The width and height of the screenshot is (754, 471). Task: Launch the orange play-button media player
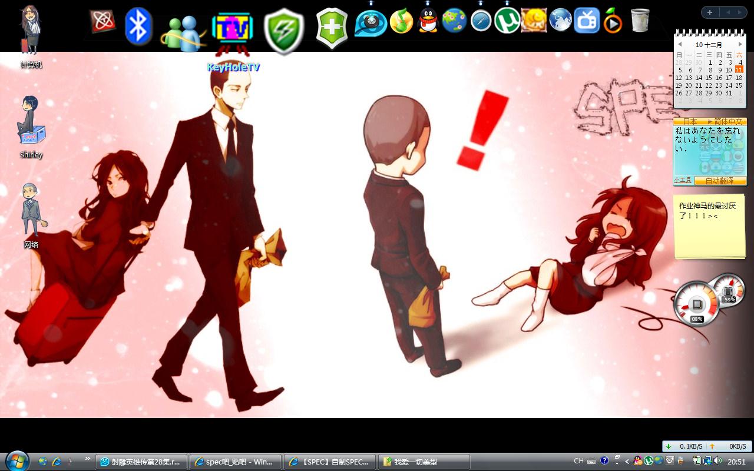click(613, 21)
